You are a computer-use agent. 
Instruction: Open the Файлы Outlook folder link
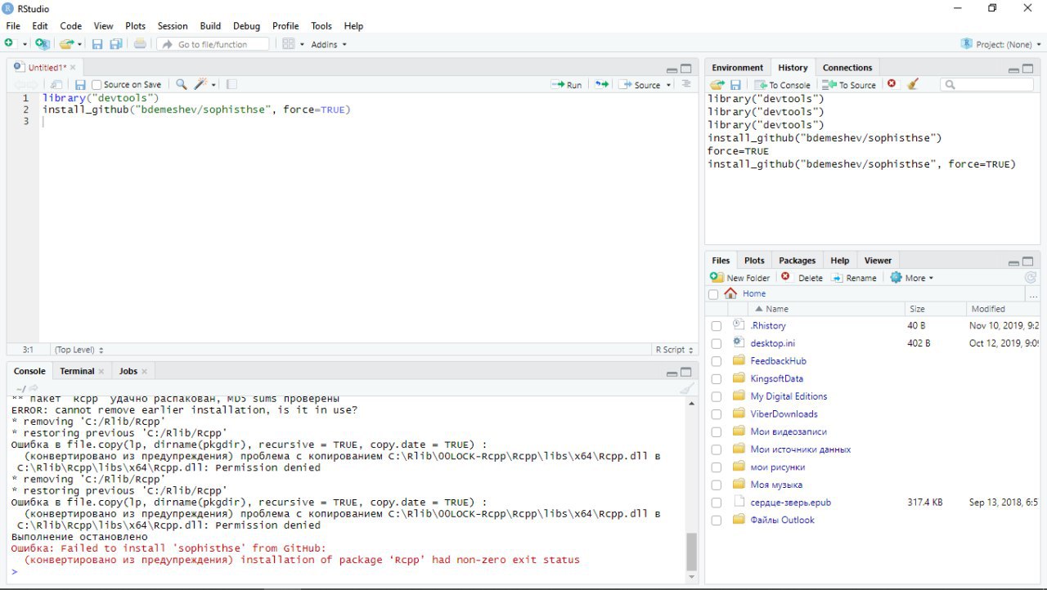pyautogui.click(x=782, y=521)
